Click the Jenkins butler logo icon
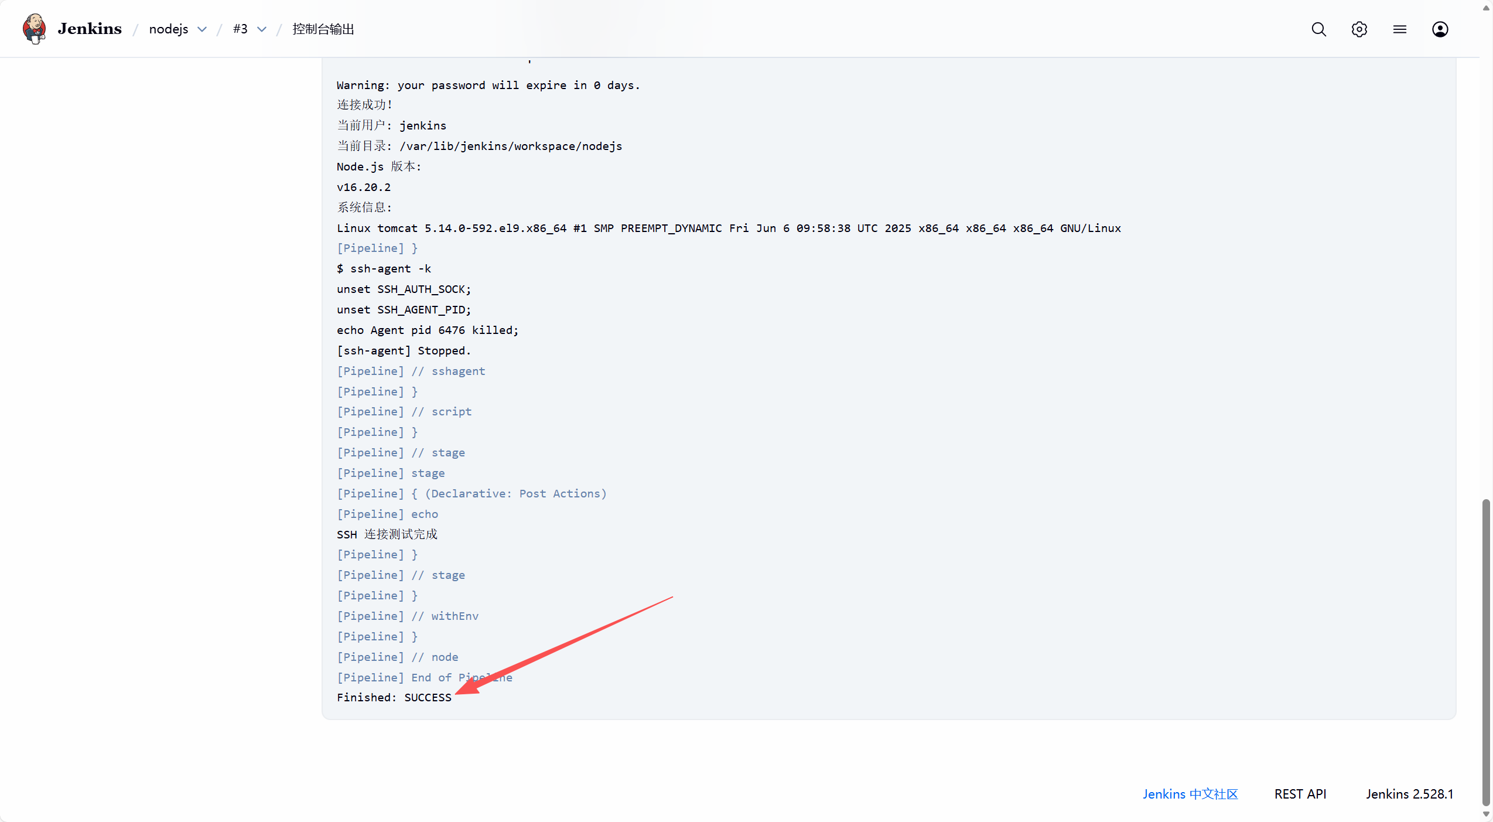 (35, 29)
